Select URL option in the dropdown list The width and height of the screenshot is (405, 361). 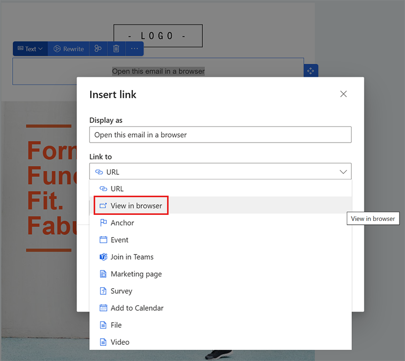220,189
